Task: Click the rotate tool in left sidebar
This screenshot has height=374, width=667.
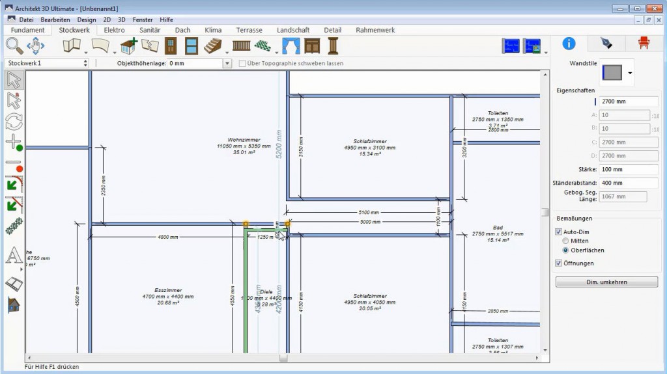Action: coord(14,122)
